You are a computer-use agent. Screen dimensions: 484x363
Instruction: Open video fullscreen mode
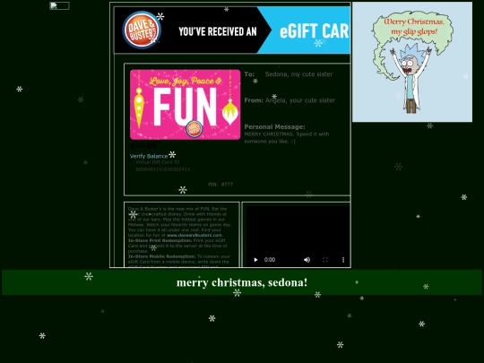pyautogui.click(x=325, y=260)
